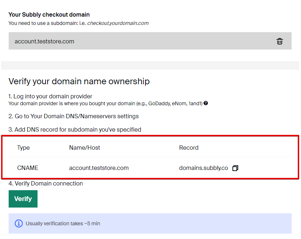The image size is (301, 239).
Task: Click step '3. Add DNS record for subdomain'
Action: point(75,129)
